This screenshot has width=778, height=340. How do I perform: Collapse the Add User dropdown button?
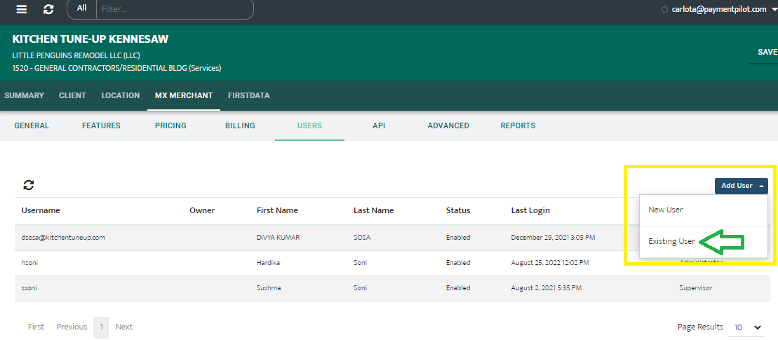point(741,186)
